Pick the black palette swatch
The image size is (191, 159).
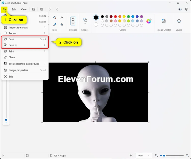[x=102, y=17]
